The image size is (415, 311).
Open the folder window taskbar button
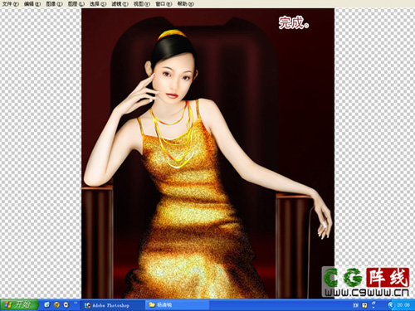click(x=177, y=305)
